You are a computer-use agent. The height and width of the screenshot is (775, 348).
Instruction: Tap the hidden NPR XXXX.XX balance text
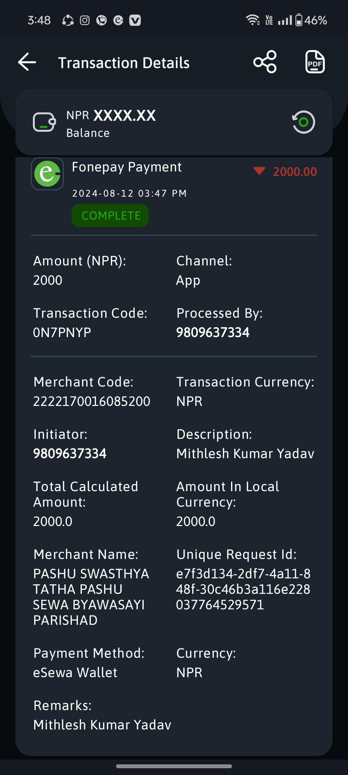coord(111,116)
